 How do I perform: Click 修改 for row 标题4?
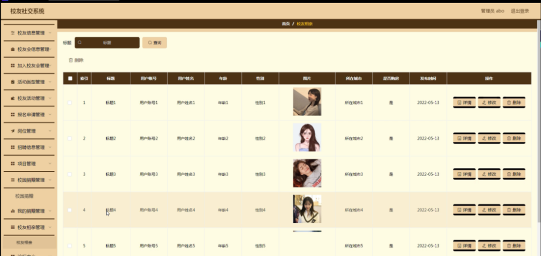pos(489,210)
